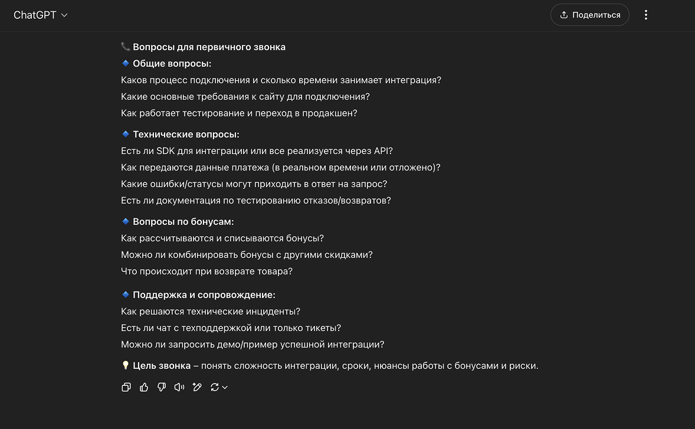695x429 pixels.
Task: Open the three-dot options icon top right
Action: 646,15
